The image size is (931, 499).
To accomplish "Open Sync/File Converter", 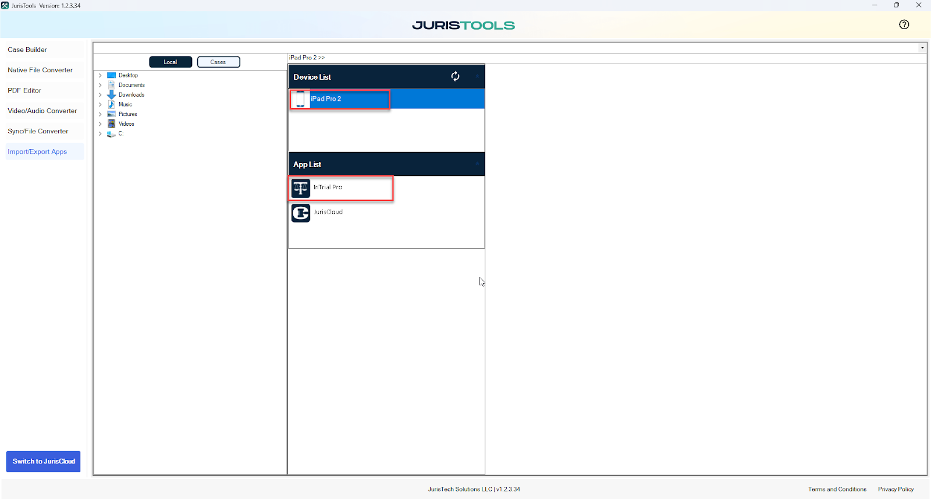I will coord(38,131).
